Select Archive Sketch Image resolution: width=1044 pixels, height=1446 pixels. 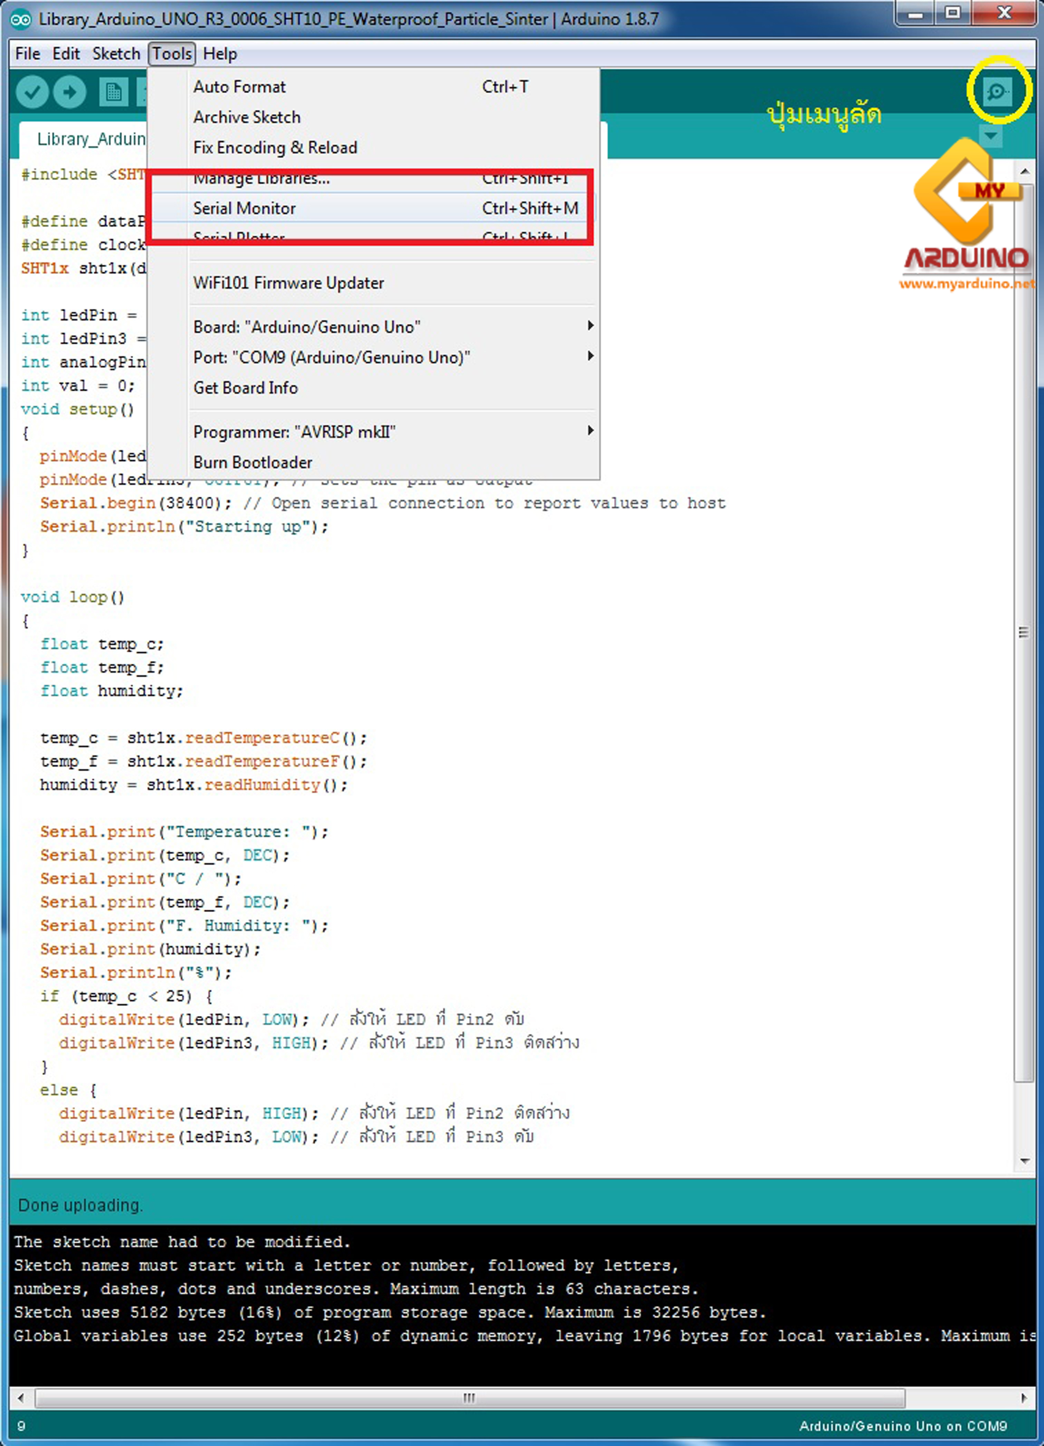247,117
